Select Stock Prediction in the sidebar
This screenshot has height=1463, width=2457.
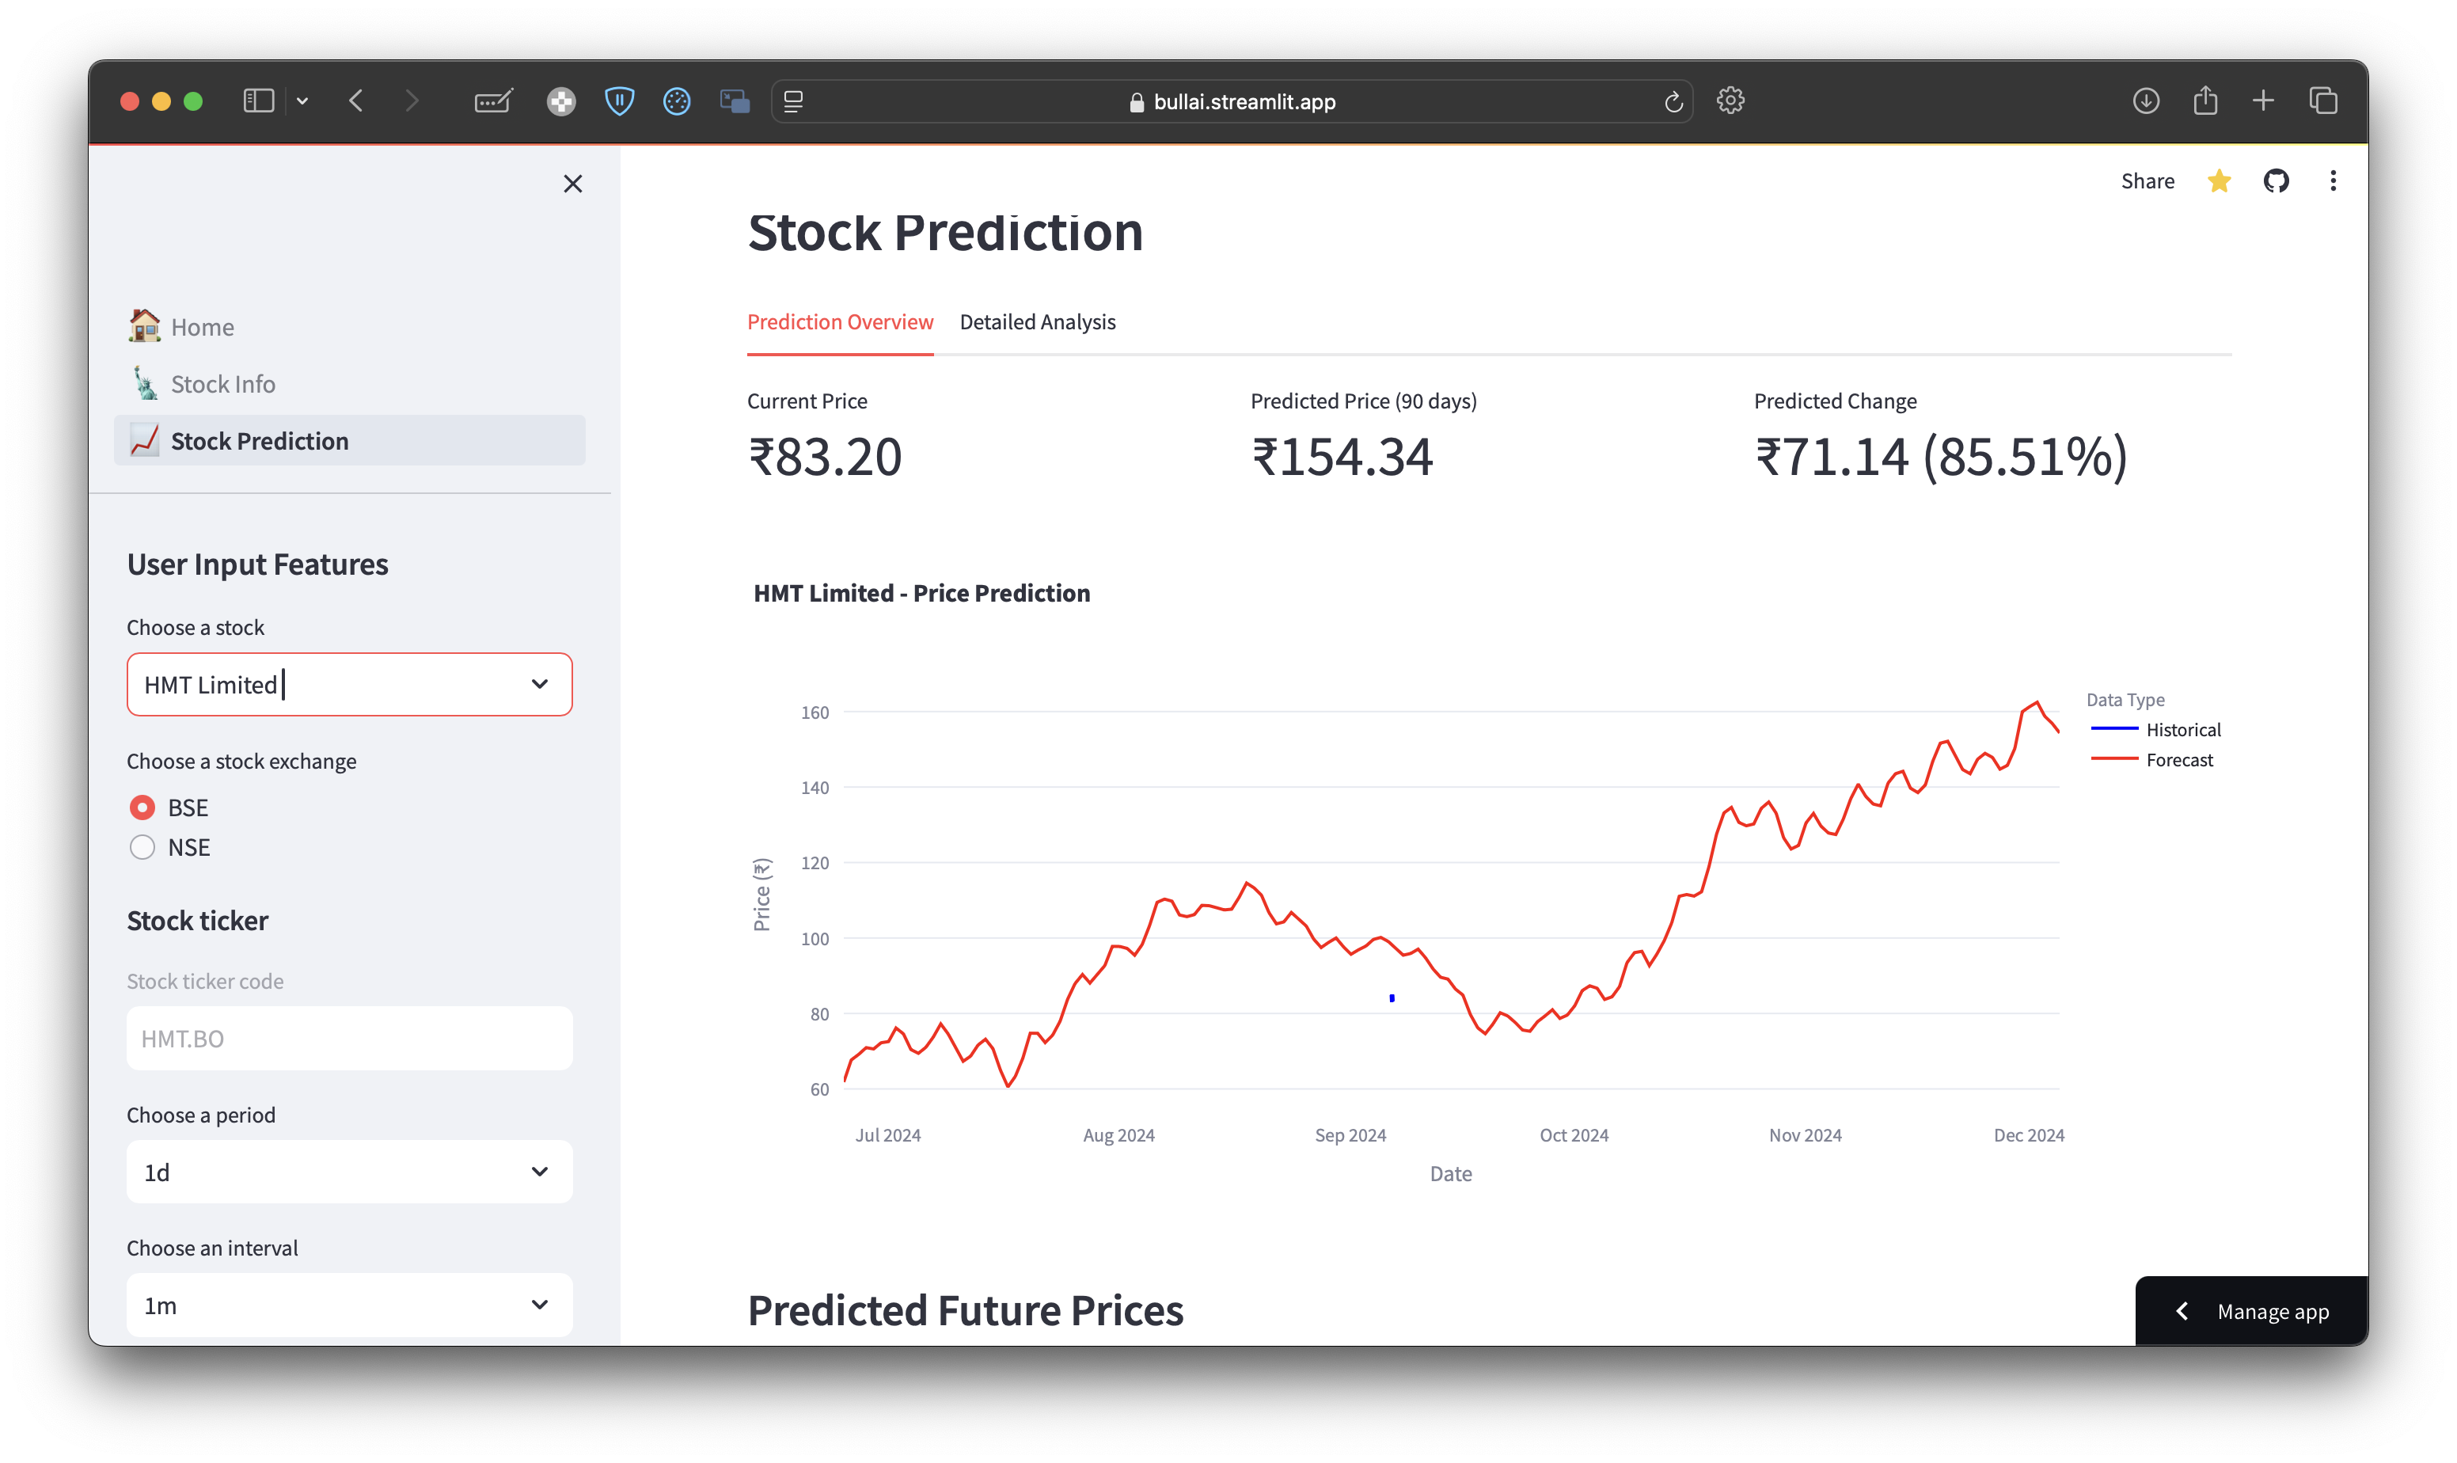tap(259, 441)
